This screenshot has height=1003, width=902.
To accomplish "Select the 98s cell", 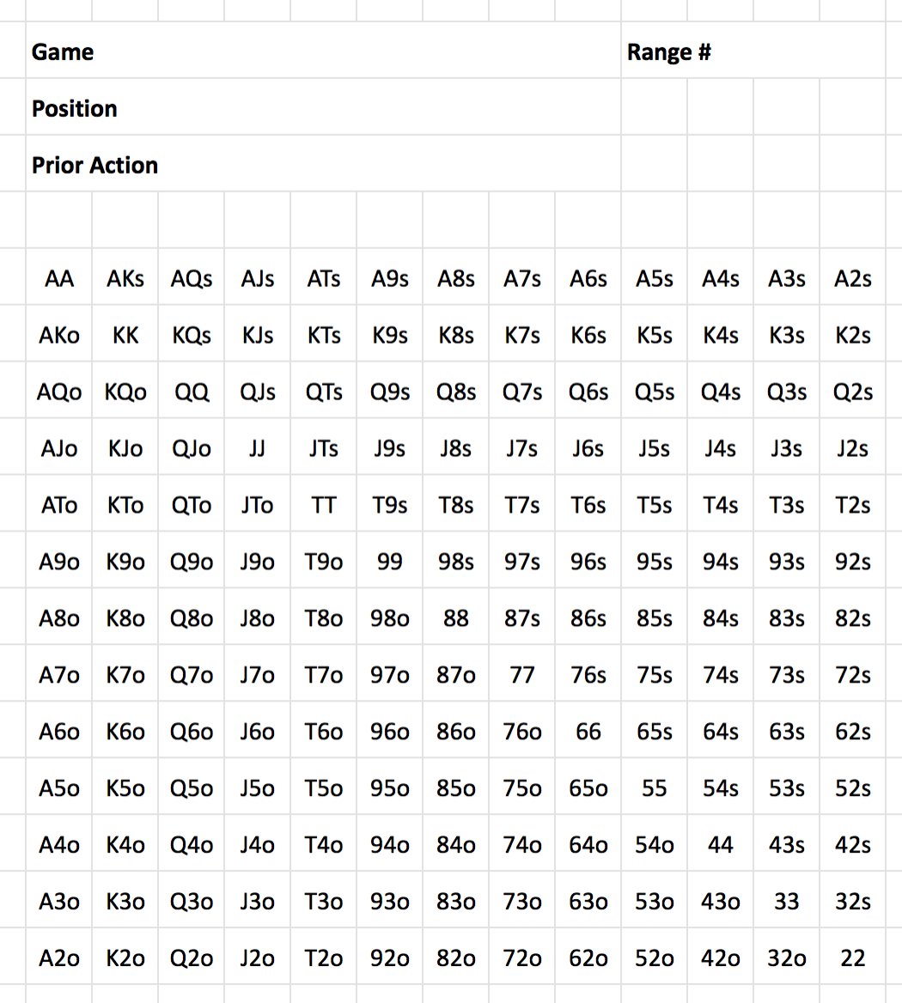I will pos(456,562).
